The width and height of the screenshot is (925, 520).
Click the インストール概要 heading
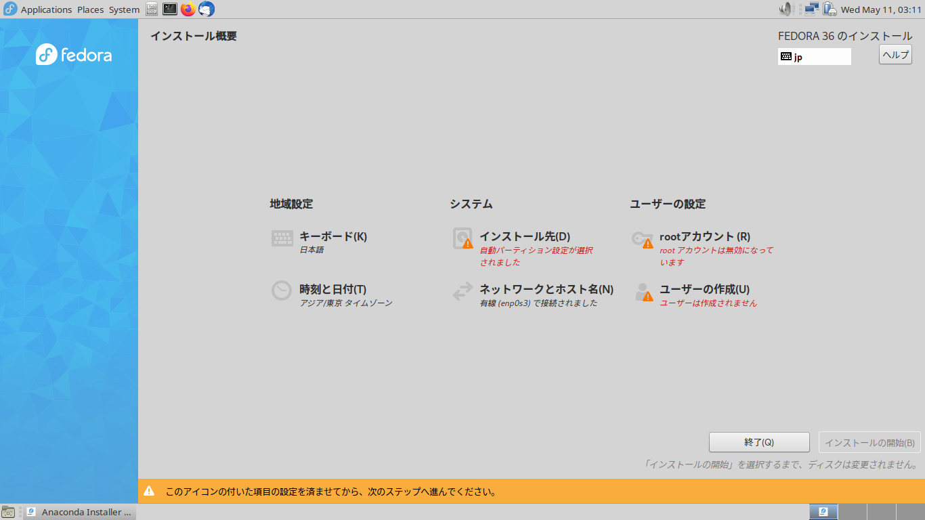[194, 36]
